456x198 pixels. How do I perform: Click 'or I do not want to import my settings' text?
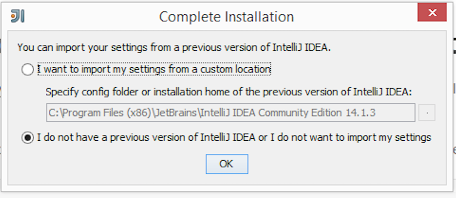[x=344, y=137]
